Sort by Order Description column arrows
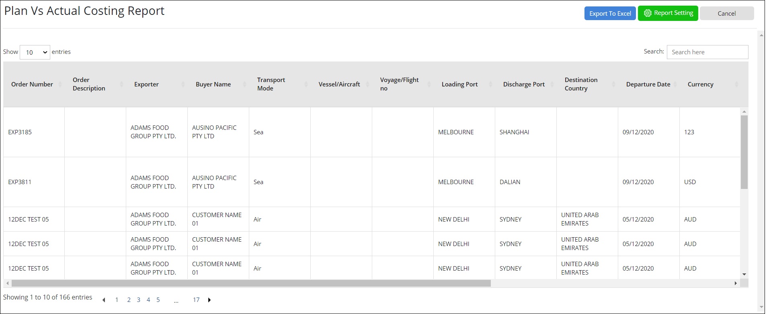 [122, 84]
